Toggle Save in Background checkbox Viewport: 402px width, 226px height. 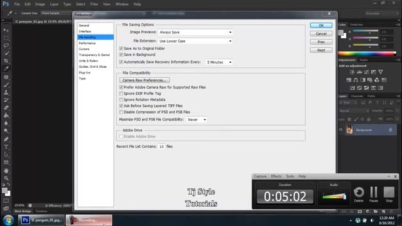[121, 55]
